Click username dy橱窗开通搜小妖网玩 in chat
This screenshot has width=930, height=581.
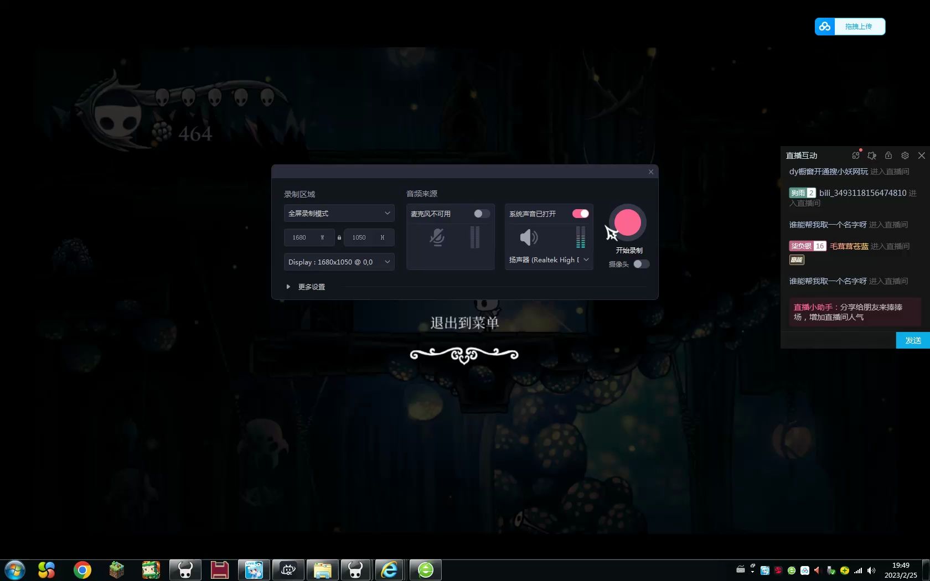(x=829, y=172)
